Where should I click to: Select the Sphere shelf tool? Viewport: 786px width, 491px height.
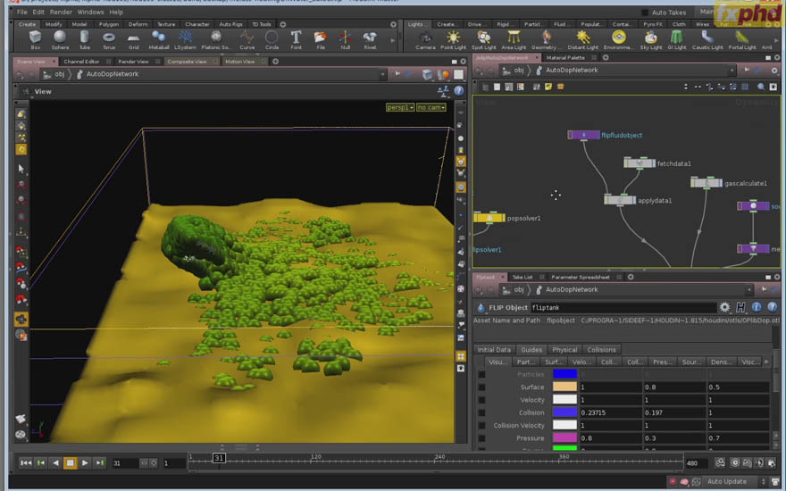coord(60,40)
